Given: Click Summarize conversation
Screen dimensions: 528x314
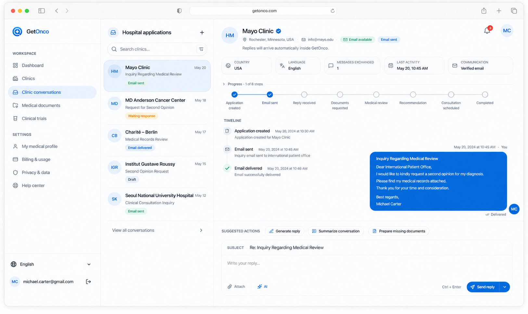Looking at the screenshot, I should (x=336, y=231).
